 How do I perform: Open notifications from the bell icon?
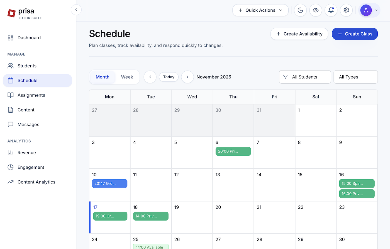pyautogui.click(x=331, y=10)
